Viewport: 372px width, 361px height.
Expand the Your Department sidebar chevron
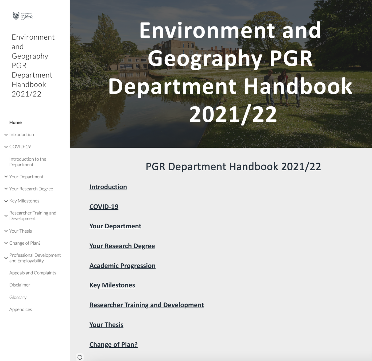(x=6, y=177)
